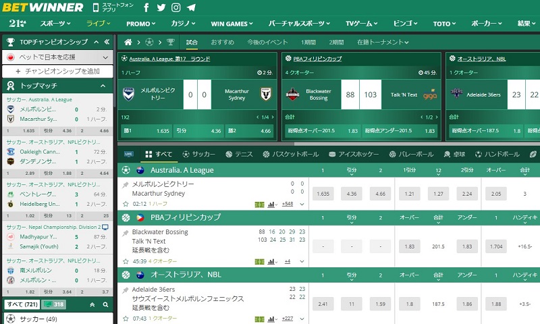Image resolution: width=540 pixels, height=324 pixels.
Task: Open サッカー (49) sidebar category
Action: tap(57, 319)
